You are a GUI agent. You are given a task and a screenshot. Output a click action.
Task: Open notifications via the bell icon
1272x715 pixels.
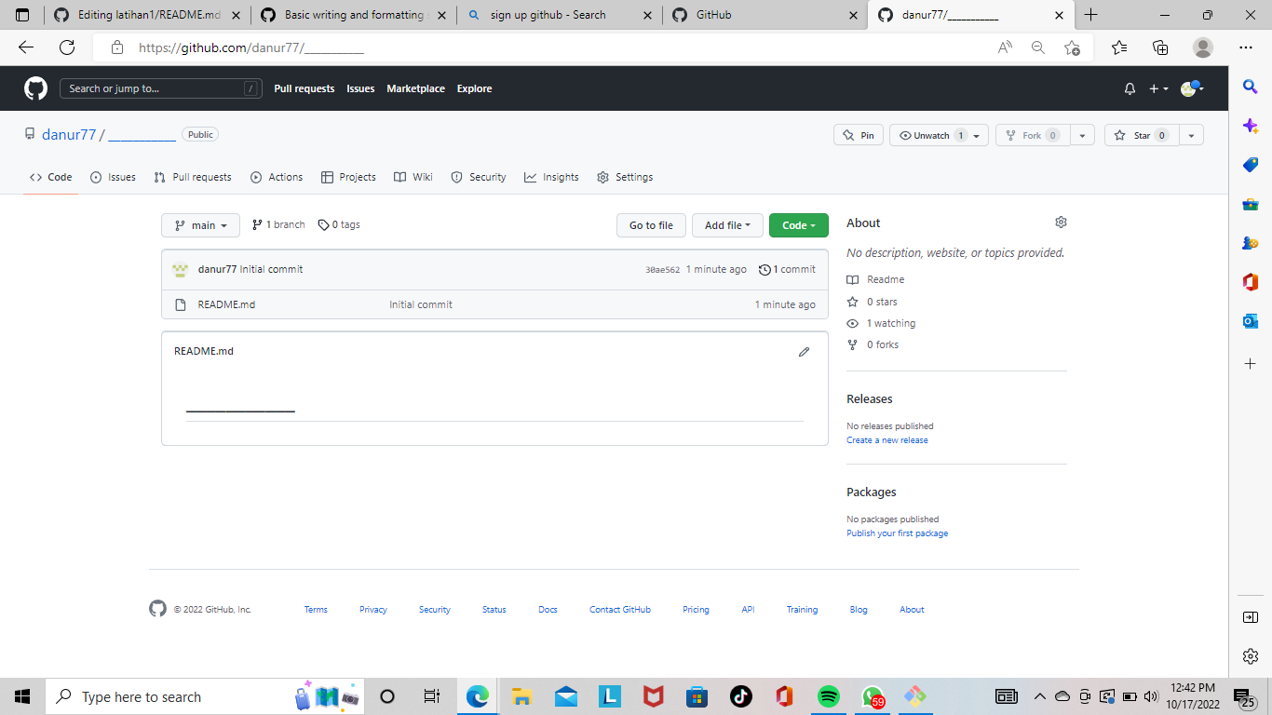[1129, 88]
